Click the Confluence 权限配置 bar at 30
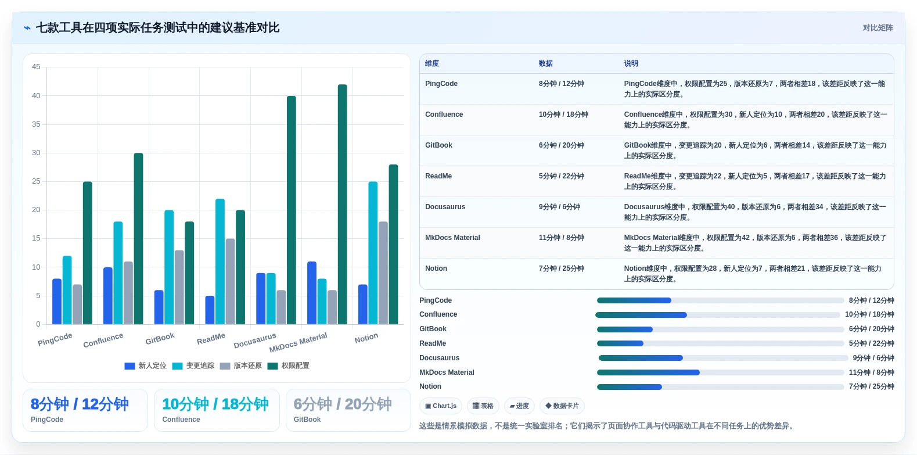 [x=139, y=239]
